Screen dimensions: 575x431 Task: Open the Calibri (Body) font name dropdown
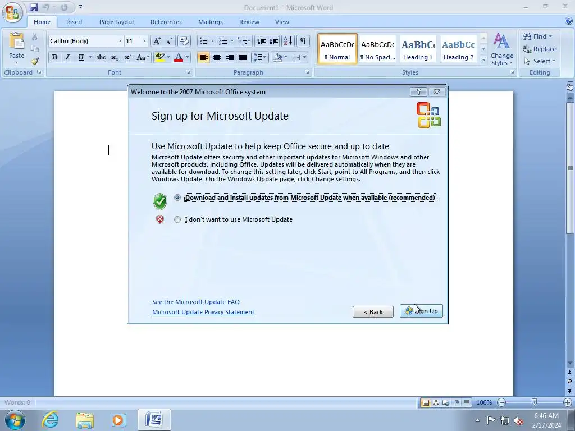point(120,40)
